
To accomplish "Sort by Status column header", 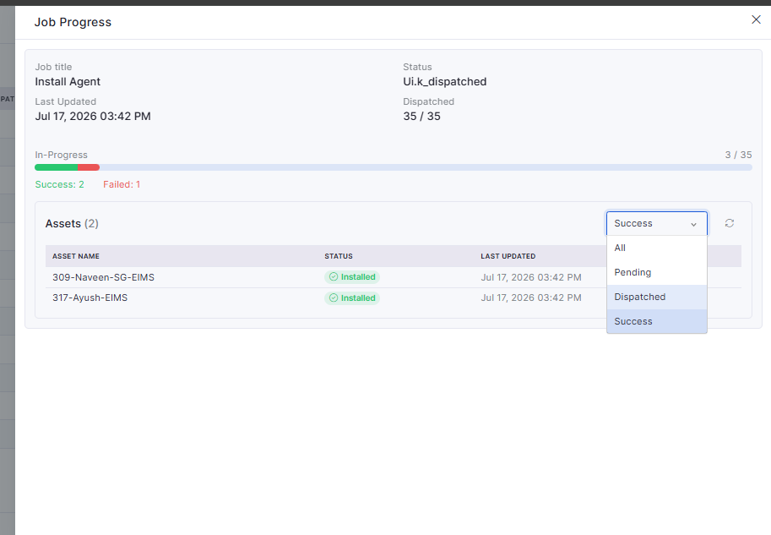I will click(x=339, y=256).
